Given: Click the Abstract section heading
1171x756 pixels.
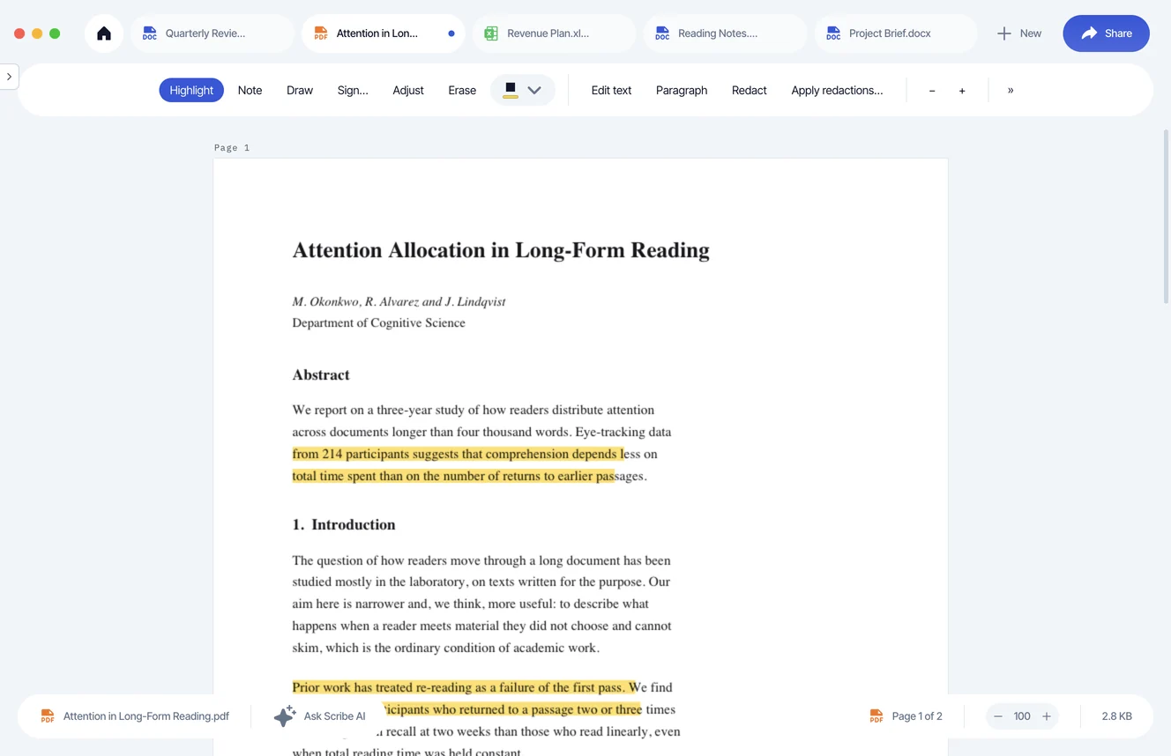Looking at the screenshot, I should point(321,374).
